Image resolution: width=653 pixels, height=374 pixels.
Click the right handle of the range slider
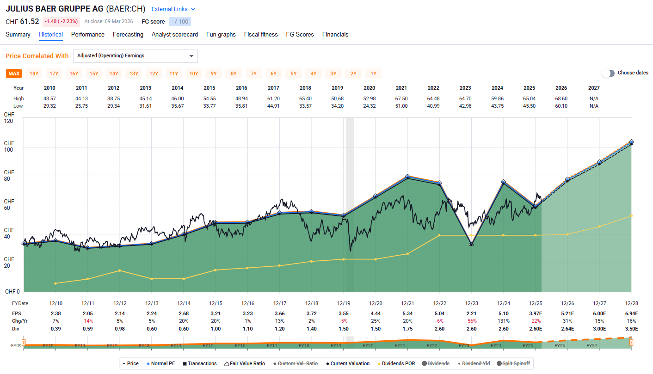[x=631, y=343]
